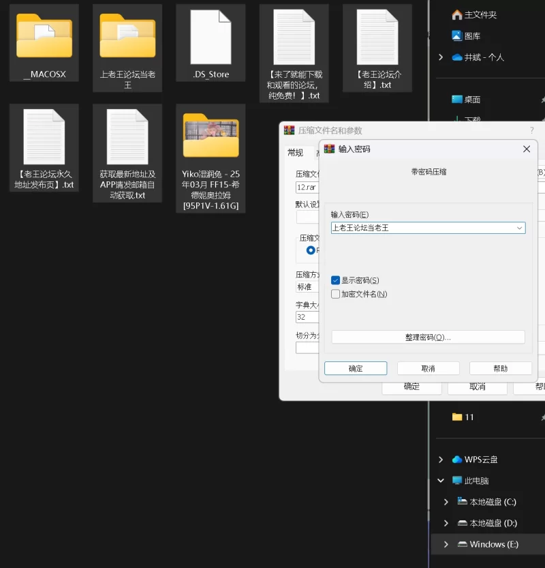Click inside the 输入密码 text field
The height and width of the screenshot is (568, 545).
click(422, 228)
